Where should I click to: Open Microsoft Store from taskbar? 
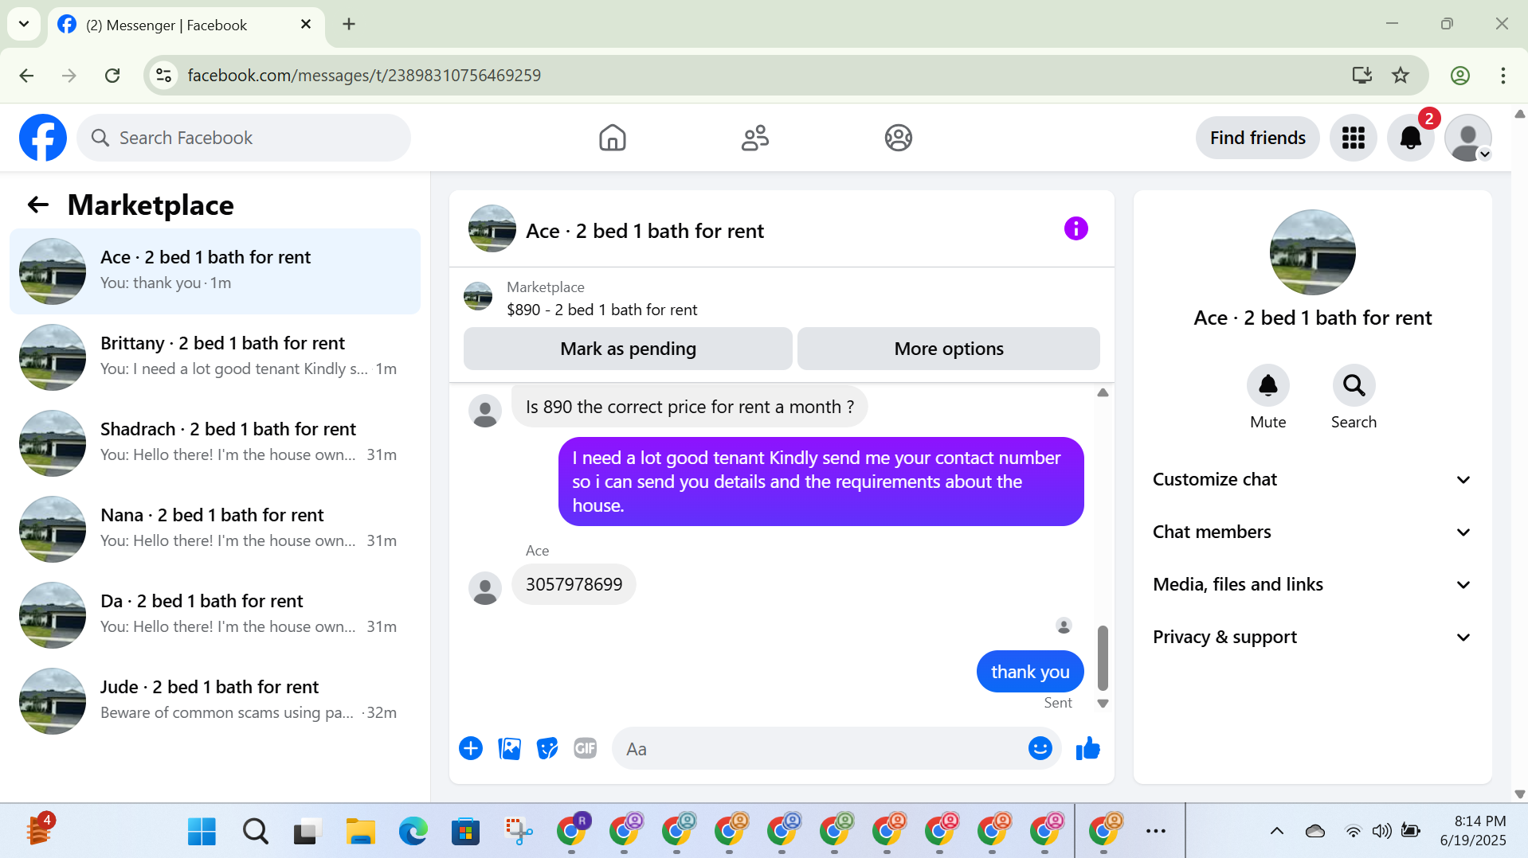465,831
